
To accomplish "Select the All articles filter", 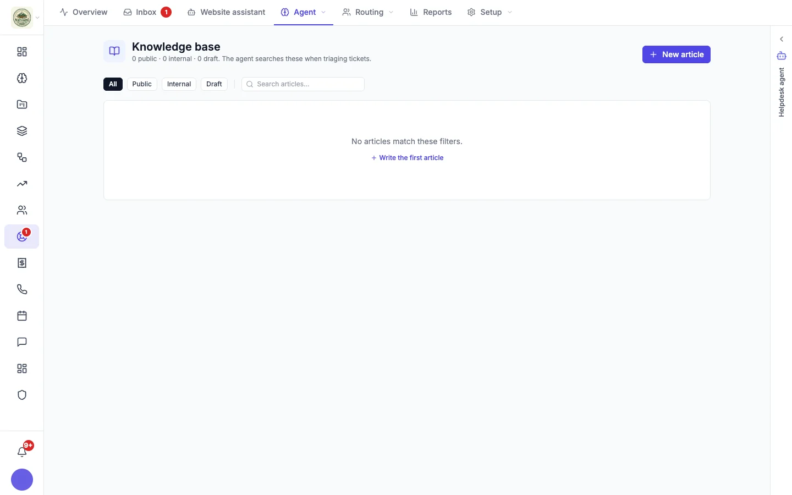I will (x=113, y=84).
